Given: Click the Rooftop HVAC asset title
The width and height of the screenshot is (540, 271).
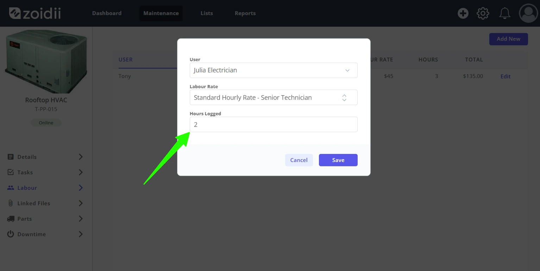Looking at the screenshot, I should tap(46, 100).
